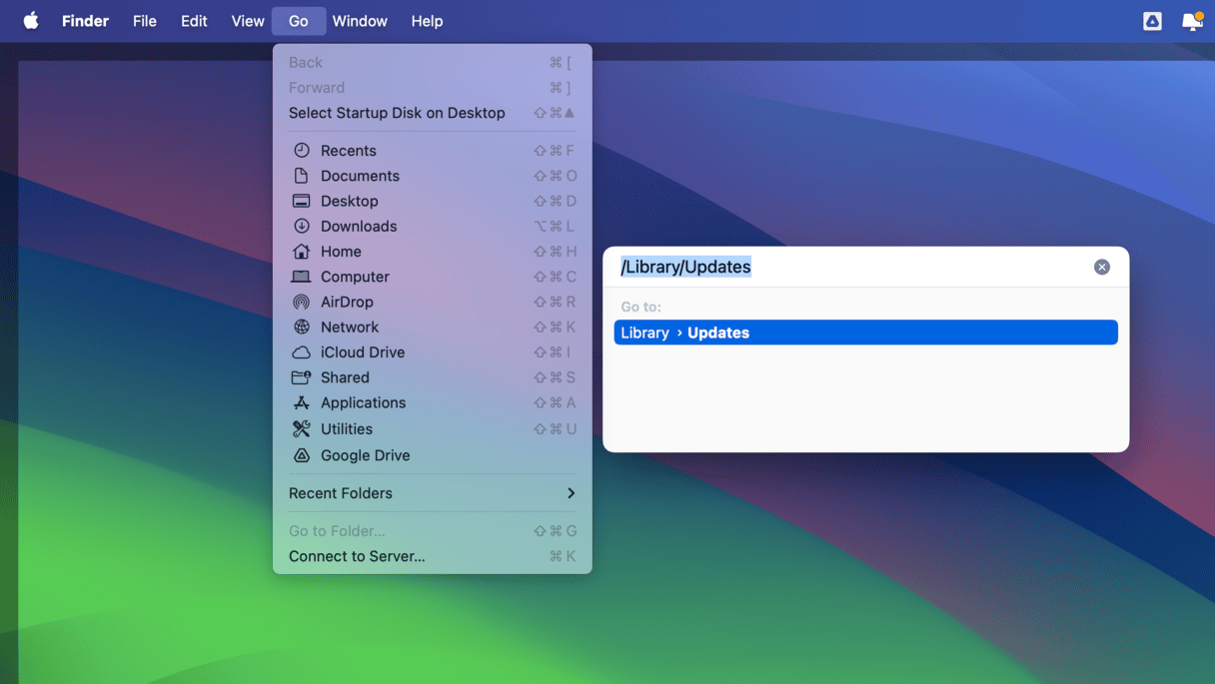Click the iCloud Drive cloud icon
Screen dimensions: 1215x684
coord(301,352)
